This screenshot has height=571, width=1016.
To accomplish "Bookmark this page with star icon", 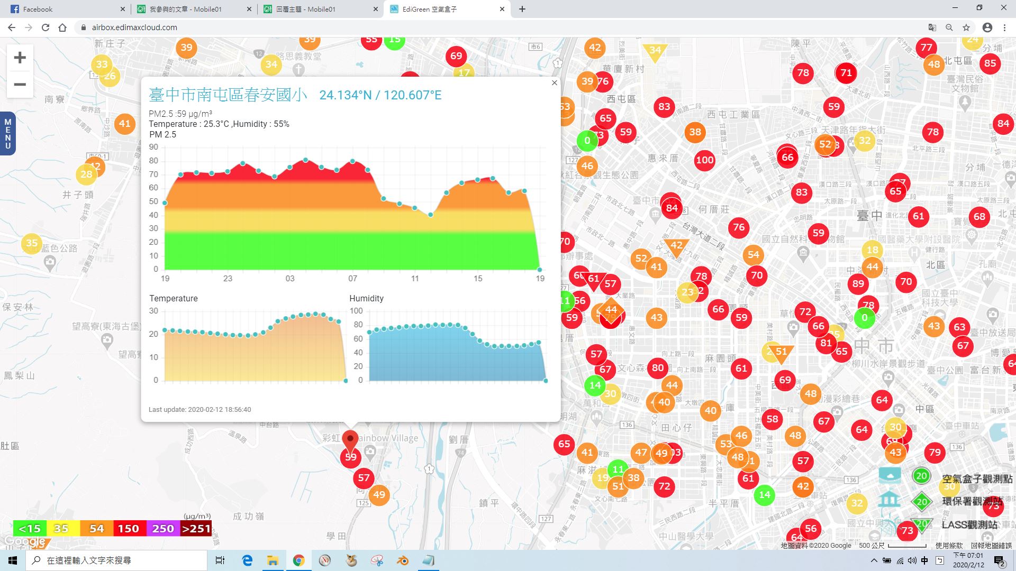I will [x=966, y=27].
